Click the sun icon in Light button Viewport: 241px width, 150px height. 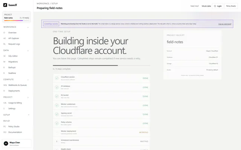click(x=215, y=6)
